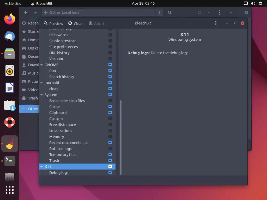Open Files window main menu dots

219,12
